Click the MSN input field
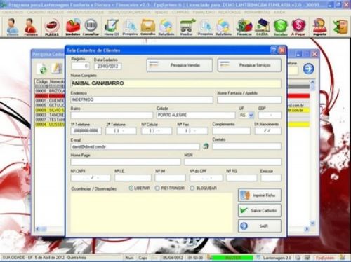Image resolution: width=351 pixels, height=262 pixels. (x=233, y=162)
